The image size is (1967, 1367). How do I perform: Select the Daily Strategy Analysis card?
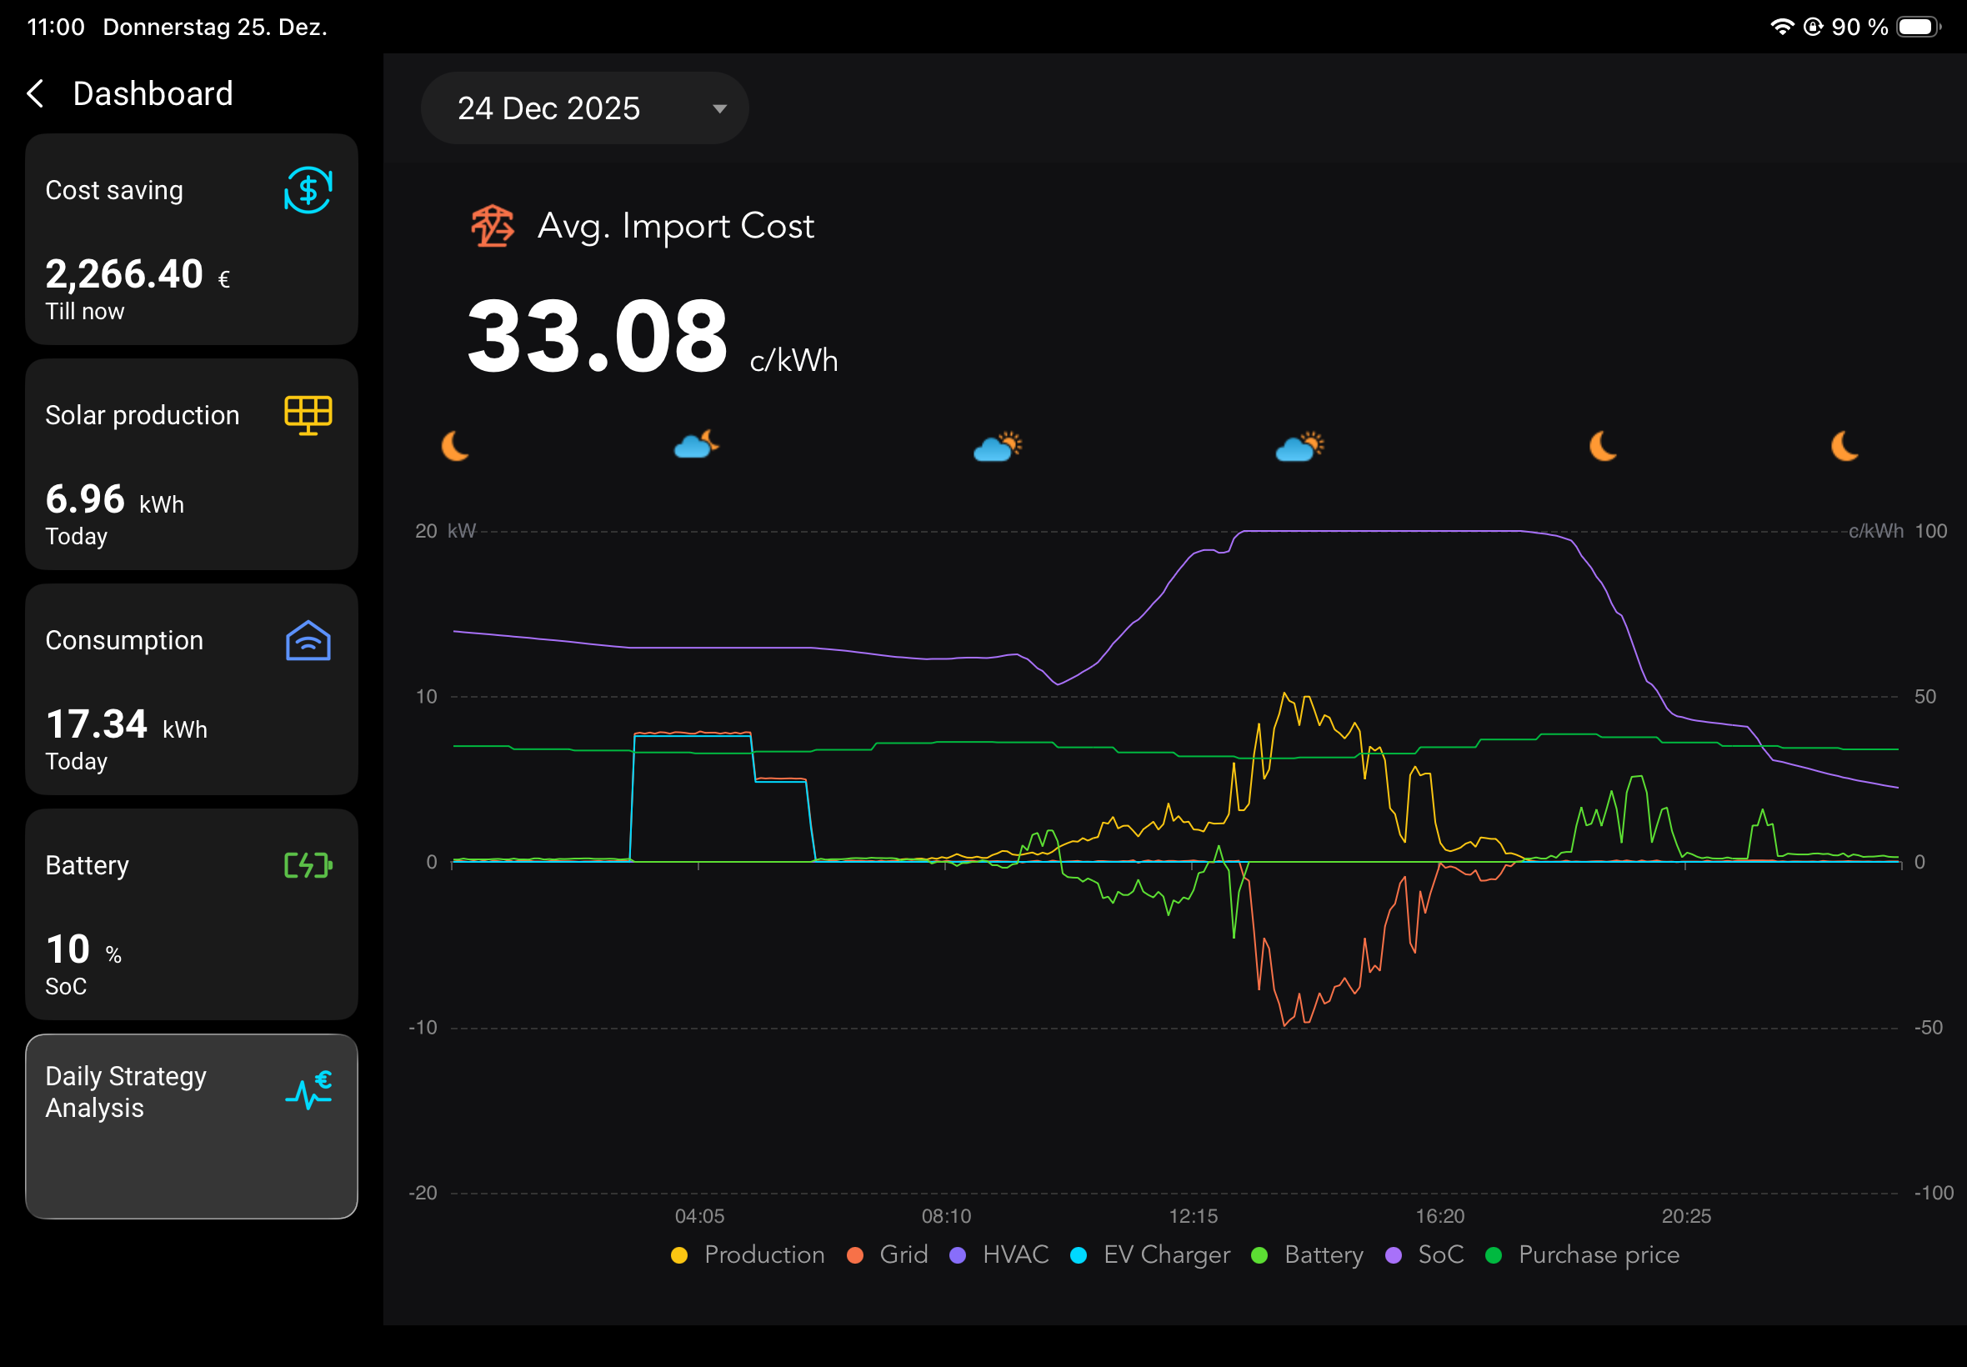(x=191, y=1126)
